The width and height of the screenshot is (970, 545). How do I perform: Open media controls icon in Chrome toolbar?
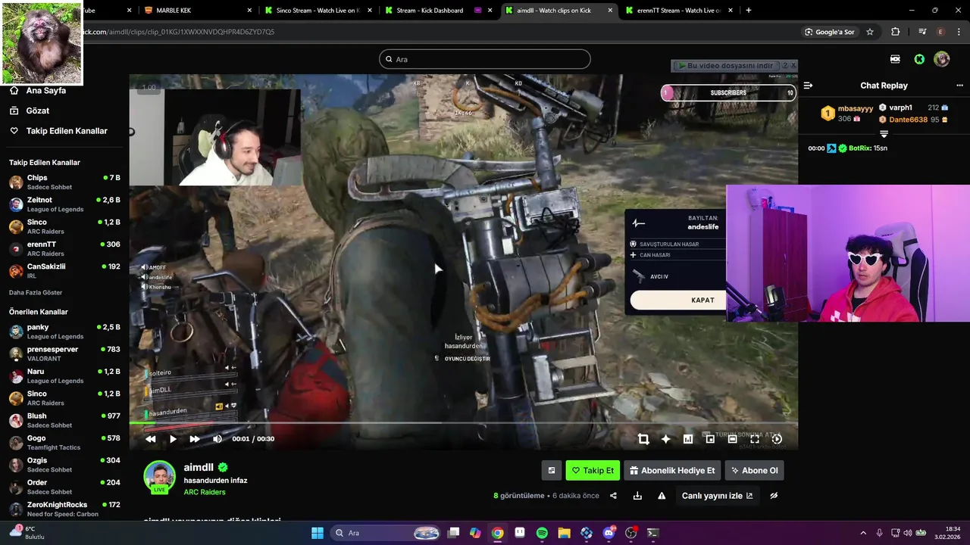tap(922, 32)
